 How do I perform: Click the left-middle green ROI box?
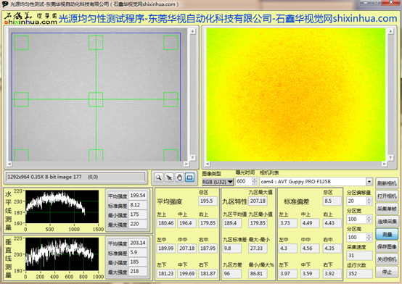(21, 99)
